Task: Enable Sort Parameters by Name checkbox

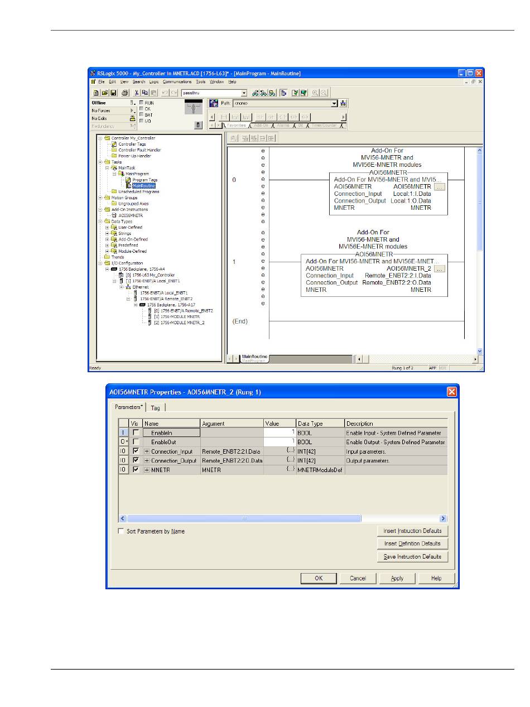Action: 121,531
